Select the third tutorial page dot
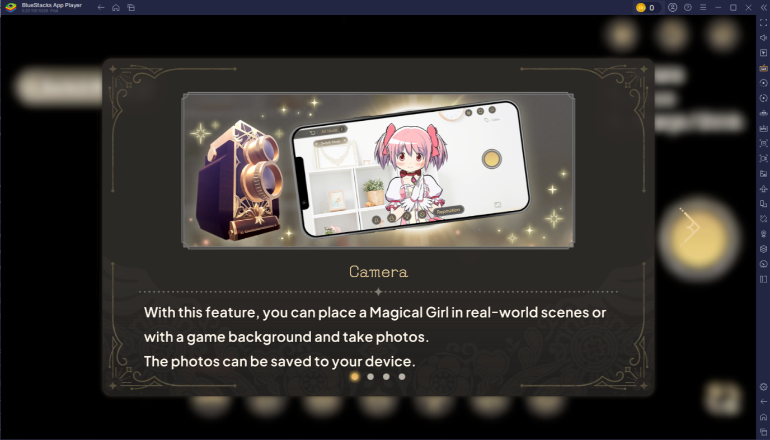This screenshot has width=770, height=440. [x=386, y=377]
